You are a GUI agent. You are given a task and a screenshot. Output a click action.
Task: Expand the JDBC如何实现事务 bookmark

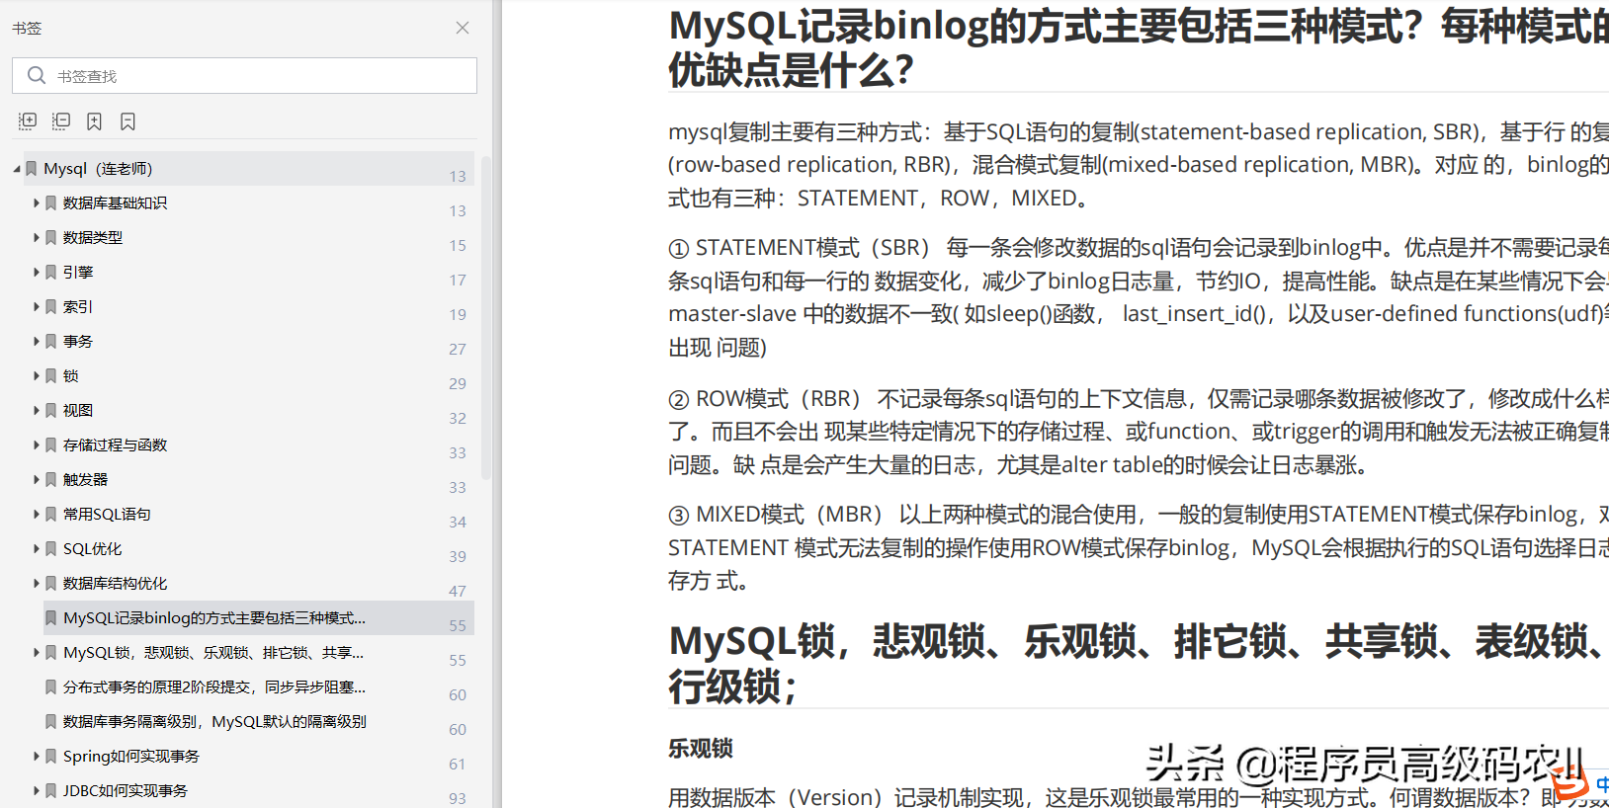click(x=37, y=790)
